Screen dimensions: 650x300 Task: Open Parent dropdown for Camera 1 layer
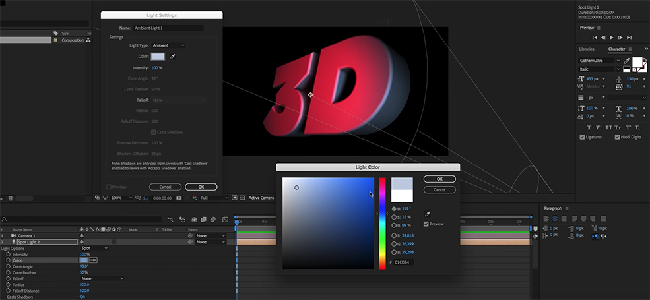coord(211,236)
